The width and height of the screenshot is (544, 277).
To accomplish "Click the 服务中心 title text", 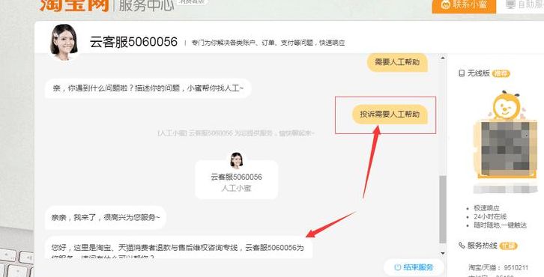I will coord(146,4).
